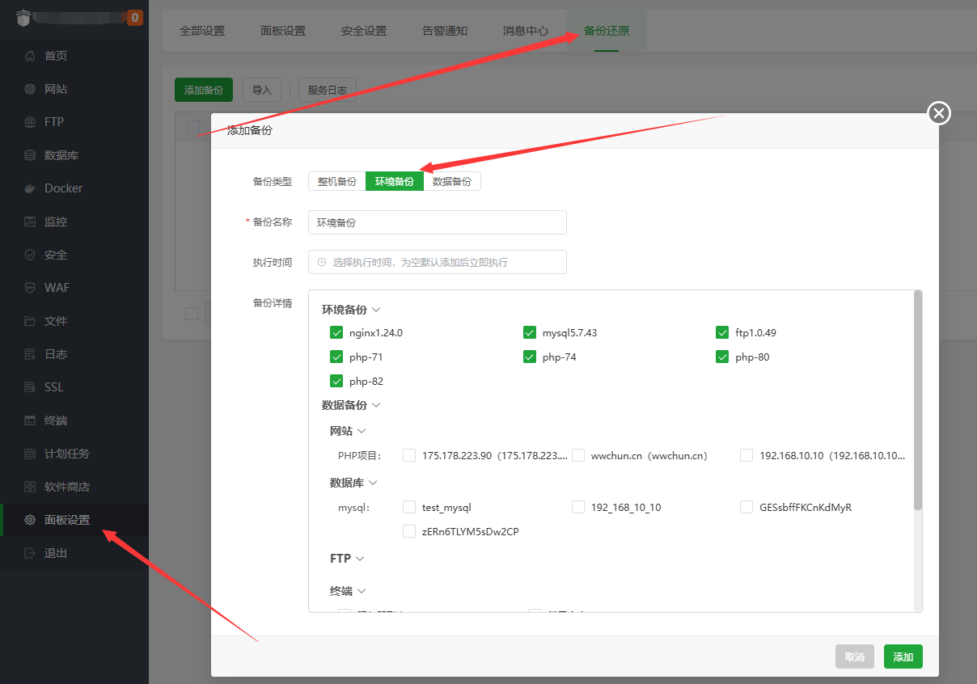Uncheck the php-74 checkbox

(530, 357)
